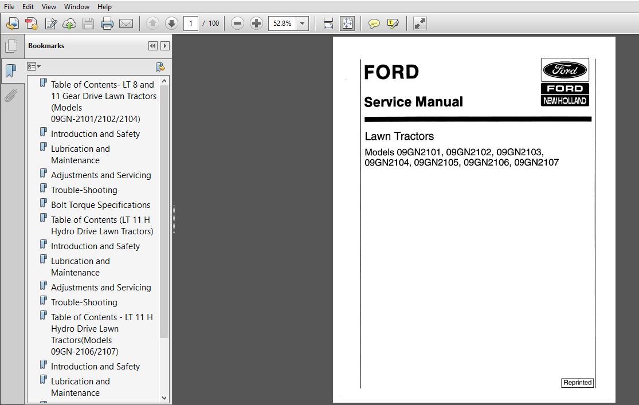
Task: Click the bookmarks panel vertical scrollbar thumb
Action: (x=164, y=211)
